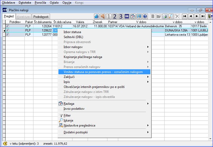Toggle Potrditev checkbox for document 120777
This screenshot has width=213, height=147.
click(7, 35)
